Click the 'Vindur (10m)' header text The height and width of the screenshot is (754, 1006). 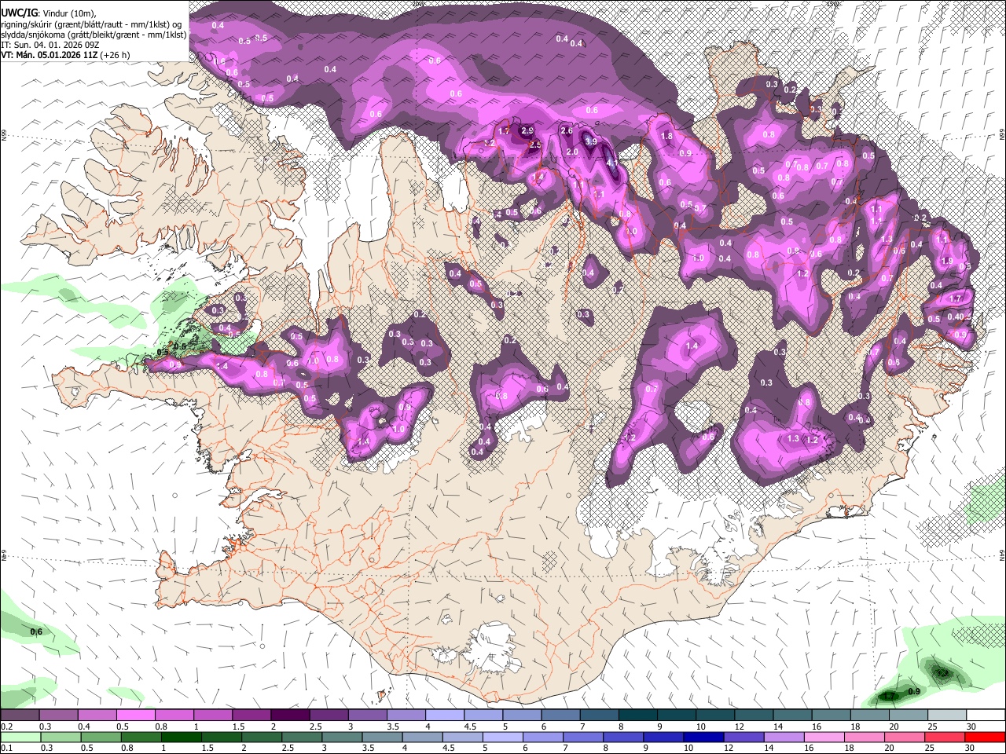pyautogui.click(x=68, y=13)
